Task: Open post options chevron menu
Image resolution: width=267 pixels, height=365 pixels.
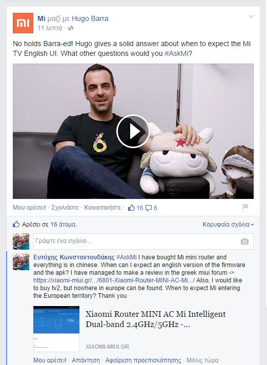Action: 251,16
